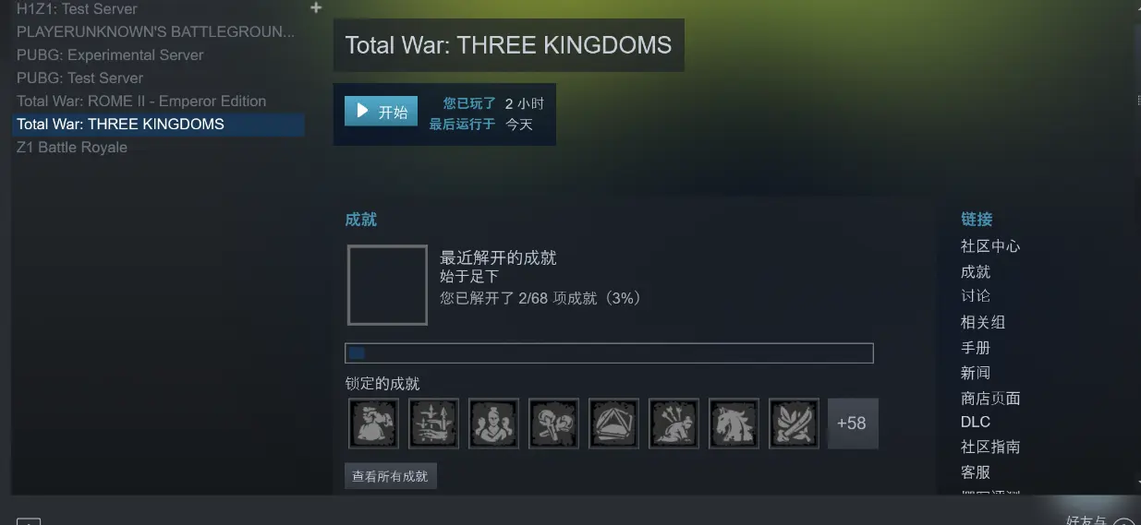Select Z1 Battle Royale in library list
Viewport: 1141px width, 525px height.
tap(72, 148)
